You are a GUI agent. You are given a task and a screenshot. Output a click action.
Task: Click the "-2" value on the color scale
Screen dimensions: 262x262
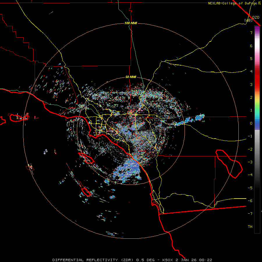250,149
